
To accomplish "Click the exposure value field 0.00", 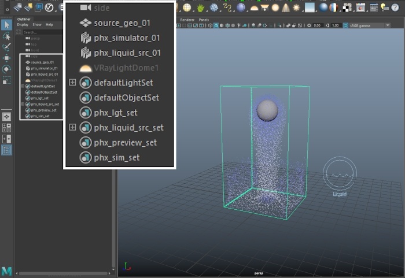I will click(317, 25).
